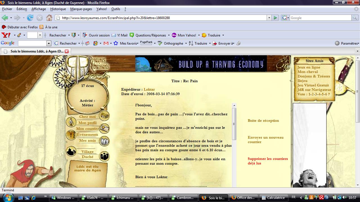The height and width of the screenshot is (202, 360).
Task: Open Calculatrice from the taskbar
Action: (273, 198)
